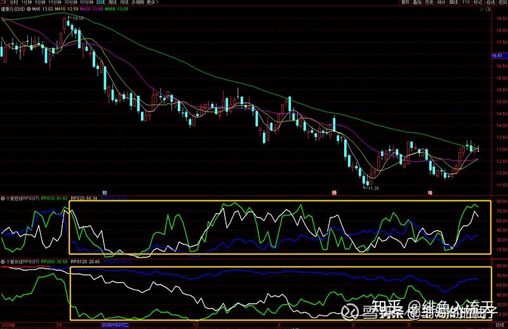Click the MA10: 12.59 label

(67, 9)
